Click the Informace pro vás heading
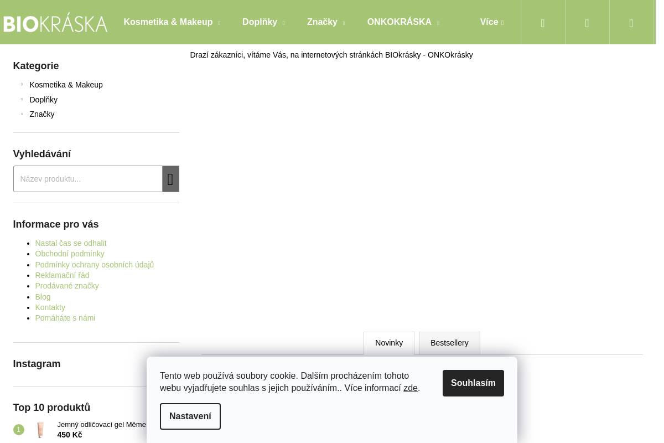Screen dimensions: 664x443 point(56,224)
